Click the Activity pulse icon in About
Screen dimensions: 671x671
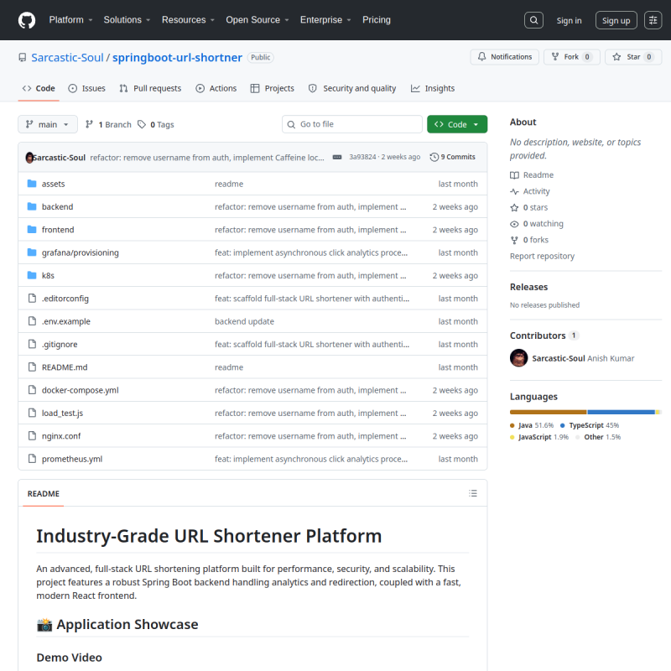tap(514, 191)
